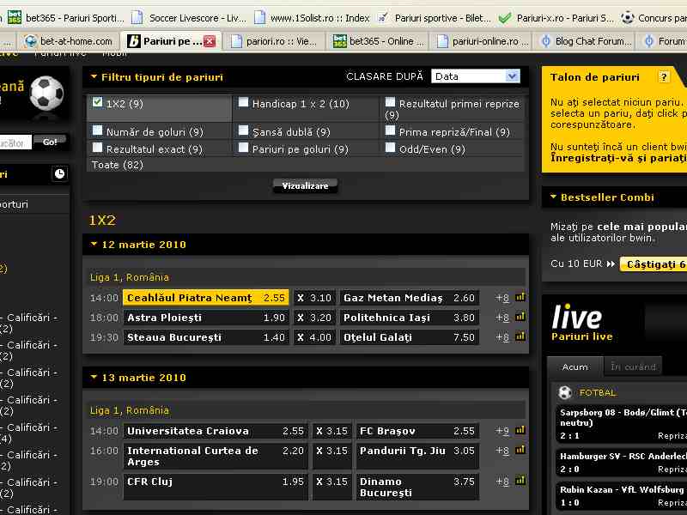This screenshot has height=515, width=687.
Task: Collapse the Filtru tipuri de pariuri section
Action: [94, 76]
